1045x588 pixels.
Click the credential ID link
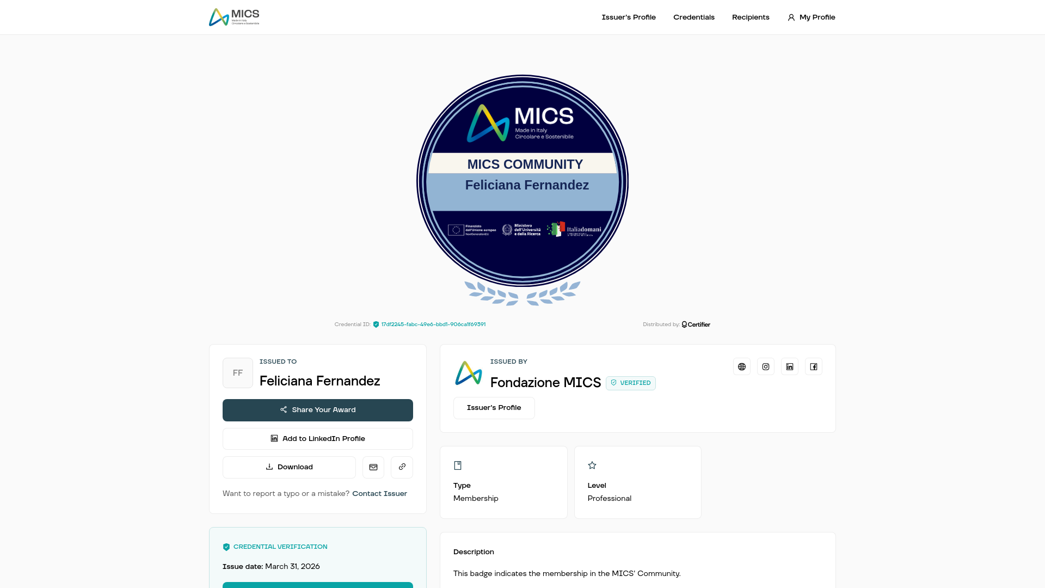click(x=433, y=324)
